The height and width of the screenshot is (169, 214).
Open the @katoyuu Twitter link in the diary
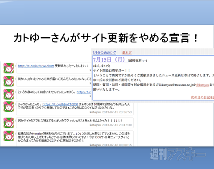203,85
